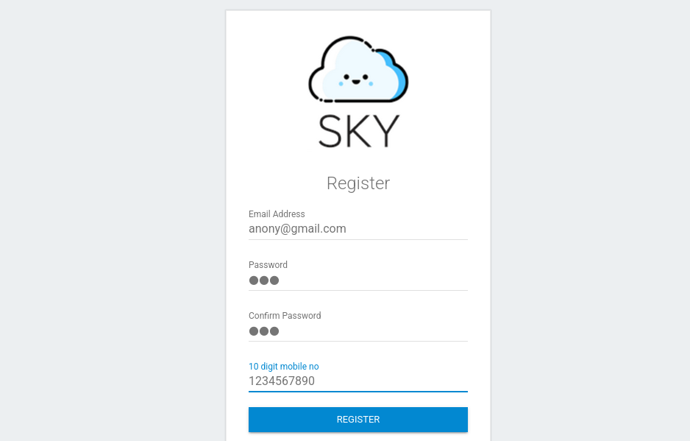Click the Register heading text
The width and height of the screenshot is (690, 441).
coord(358,183)
